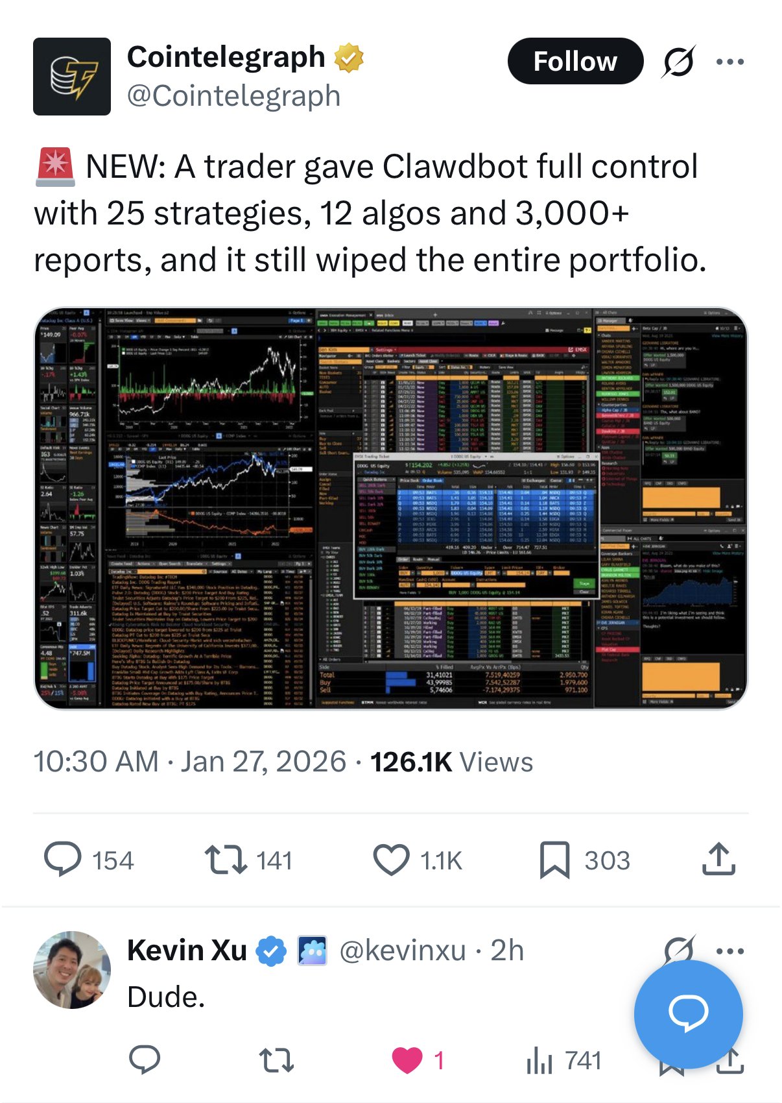Open the trading terminal screenshot image
Image resolution: width=782 pixels, height=1103 pixels.
coord(390,508)
